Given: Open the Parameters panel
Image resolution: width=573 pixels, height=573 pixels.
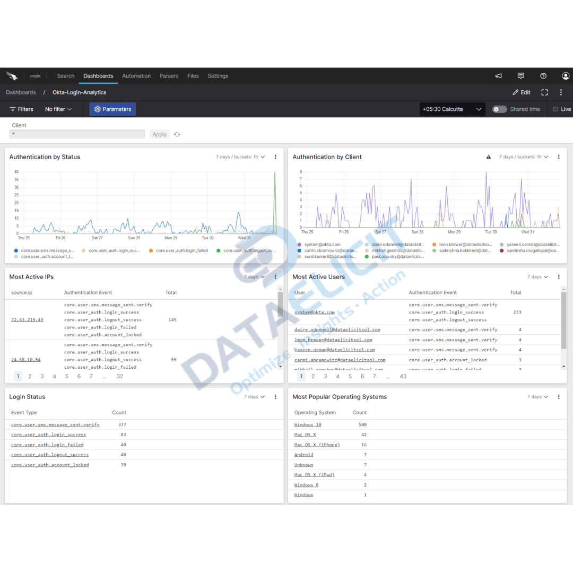Looking at the screenshot, I should (x=112, y=109).
